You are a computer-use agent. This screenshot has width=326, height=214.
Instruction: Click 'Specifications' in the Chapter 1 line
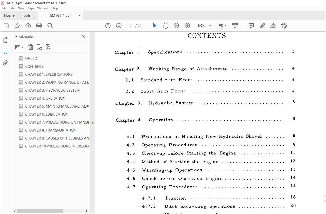165,52
